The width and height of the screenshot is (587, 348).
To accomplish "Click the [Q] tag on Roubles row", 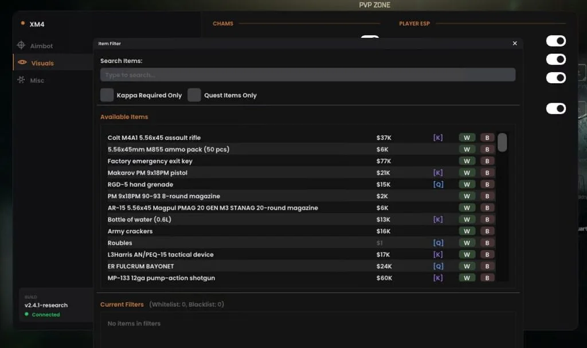I will 438,243.
